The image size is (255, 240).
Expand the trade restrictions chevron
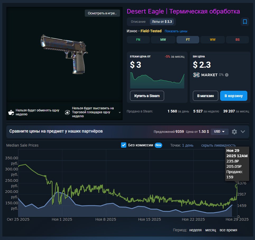click(119, 112)
